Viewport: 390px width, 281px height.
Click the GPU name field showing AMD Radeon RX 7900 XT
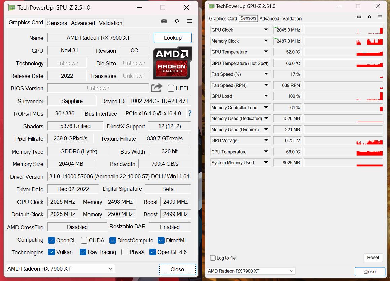click(98, 38)
